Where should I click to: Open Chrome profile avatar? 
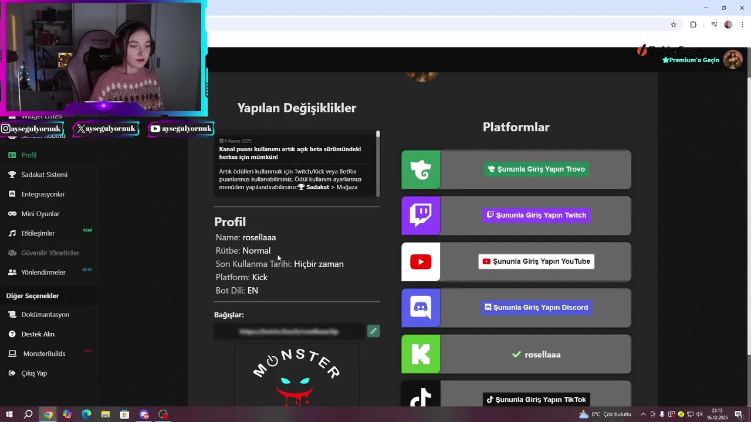[728, 25]
